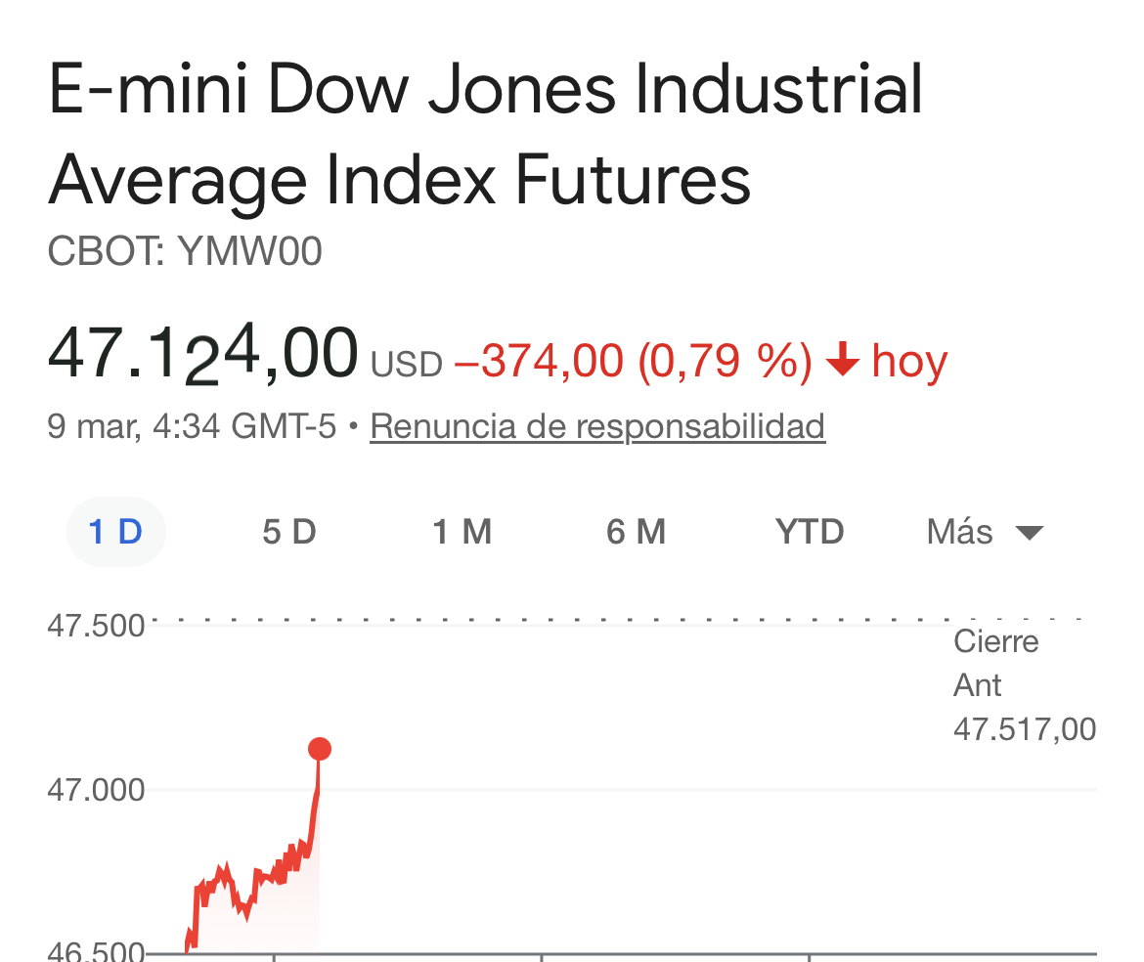Click the 9 mar, 4:34 GMT-5 timestamp

pyautogui.click(x=192, y=426)
